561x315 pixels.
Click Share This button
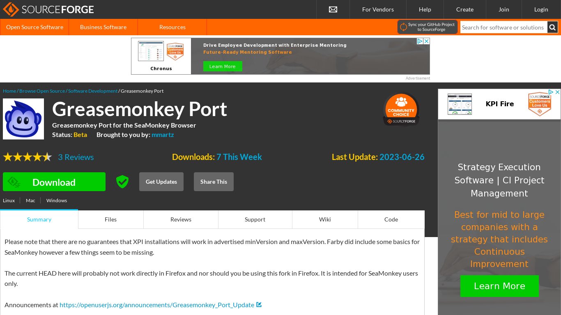coord(214,182)
